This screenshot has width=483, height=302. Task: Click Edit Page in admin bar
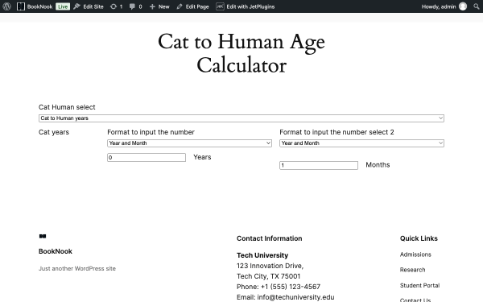[x=193, y=6]
